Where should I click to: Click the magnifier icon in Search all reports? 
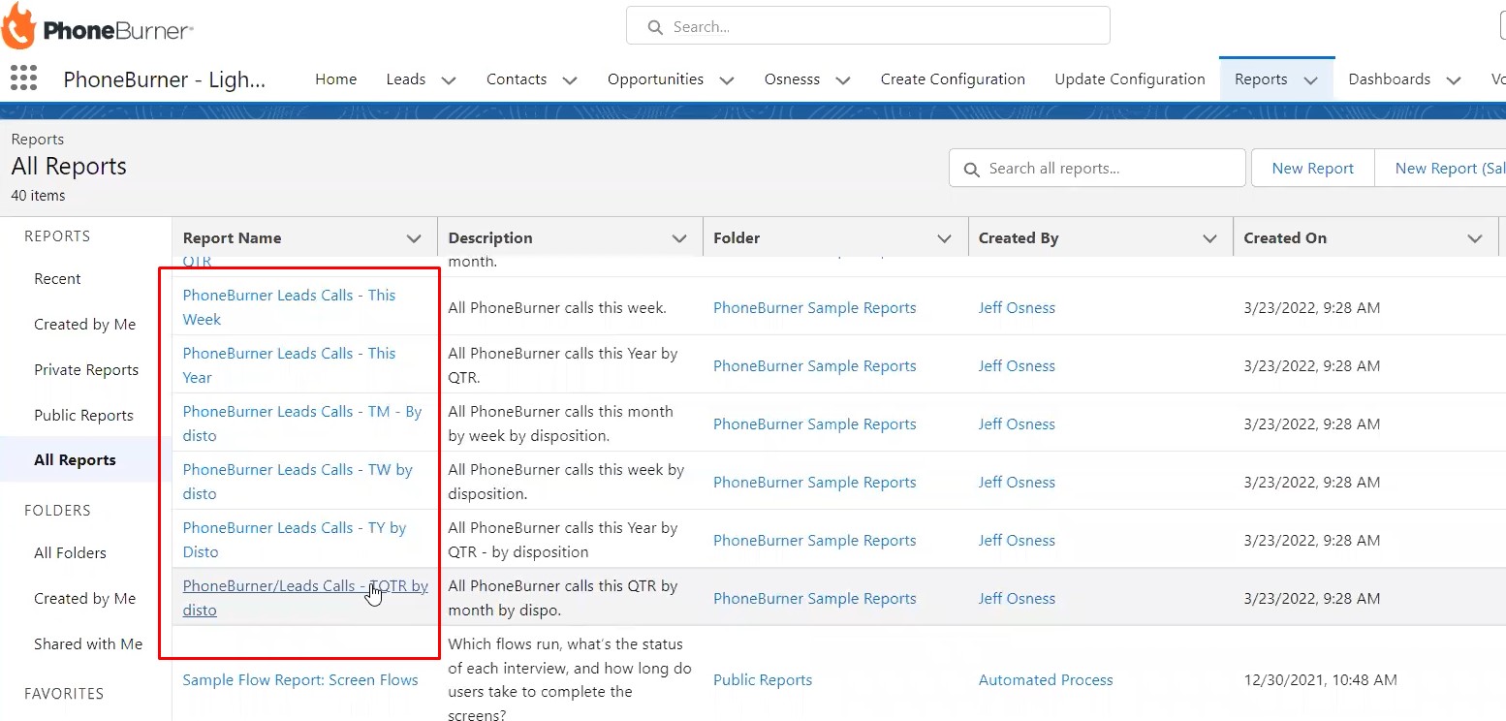click(x=971, y=170)
